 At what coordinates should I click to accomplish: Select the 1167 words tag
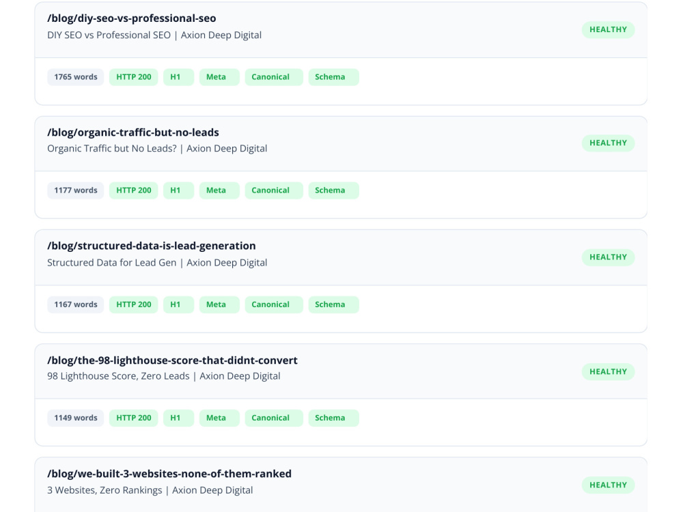(75, 304)
